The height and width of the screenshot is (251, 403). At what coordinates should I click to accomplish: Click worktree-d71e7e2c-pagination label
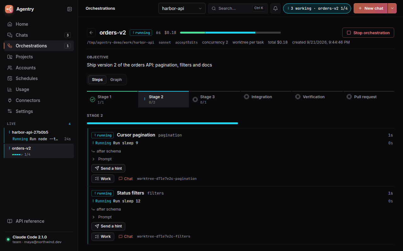coord(167,179)
